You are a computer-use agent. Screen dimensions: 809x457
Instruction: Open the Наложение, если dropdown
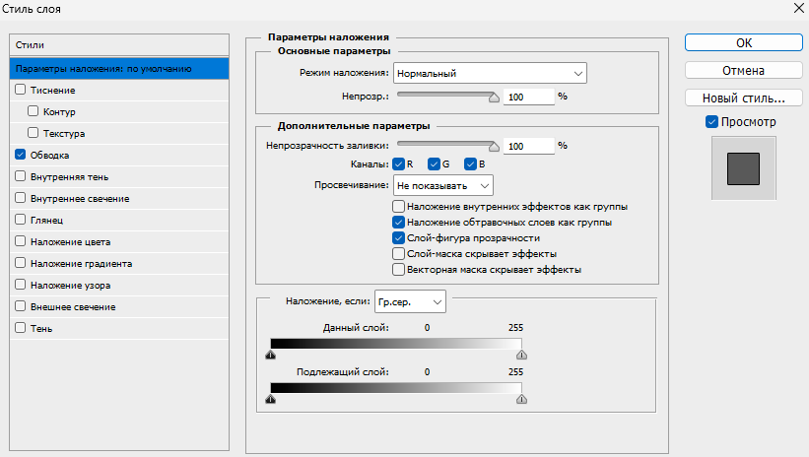pyautogui.click(x=418, y=300)
